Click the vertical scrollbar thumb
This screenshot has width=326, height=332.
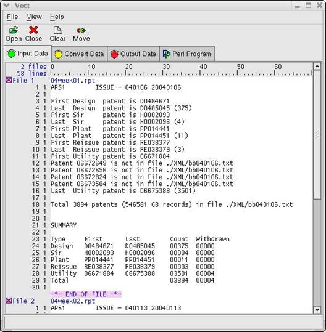(317, 135)
